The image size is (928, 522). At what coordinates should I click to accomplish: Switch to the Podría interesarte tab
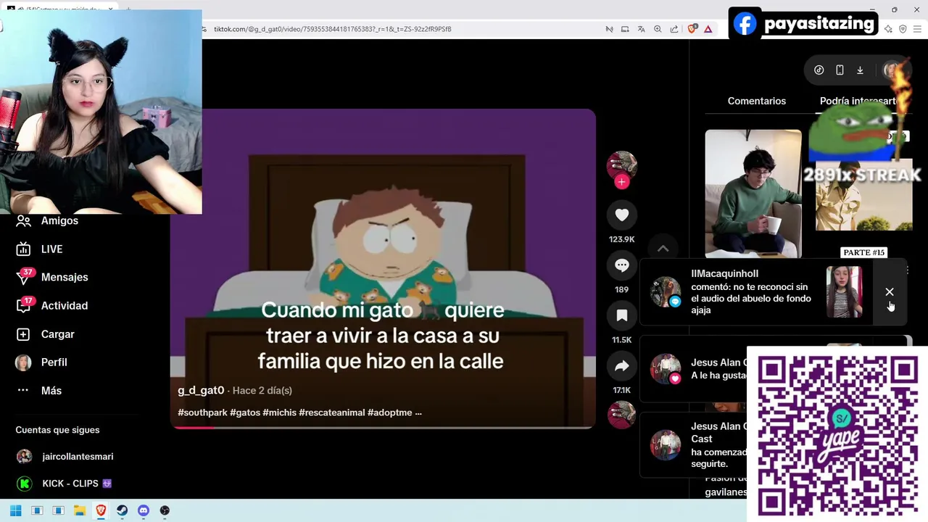pos(858,101)
